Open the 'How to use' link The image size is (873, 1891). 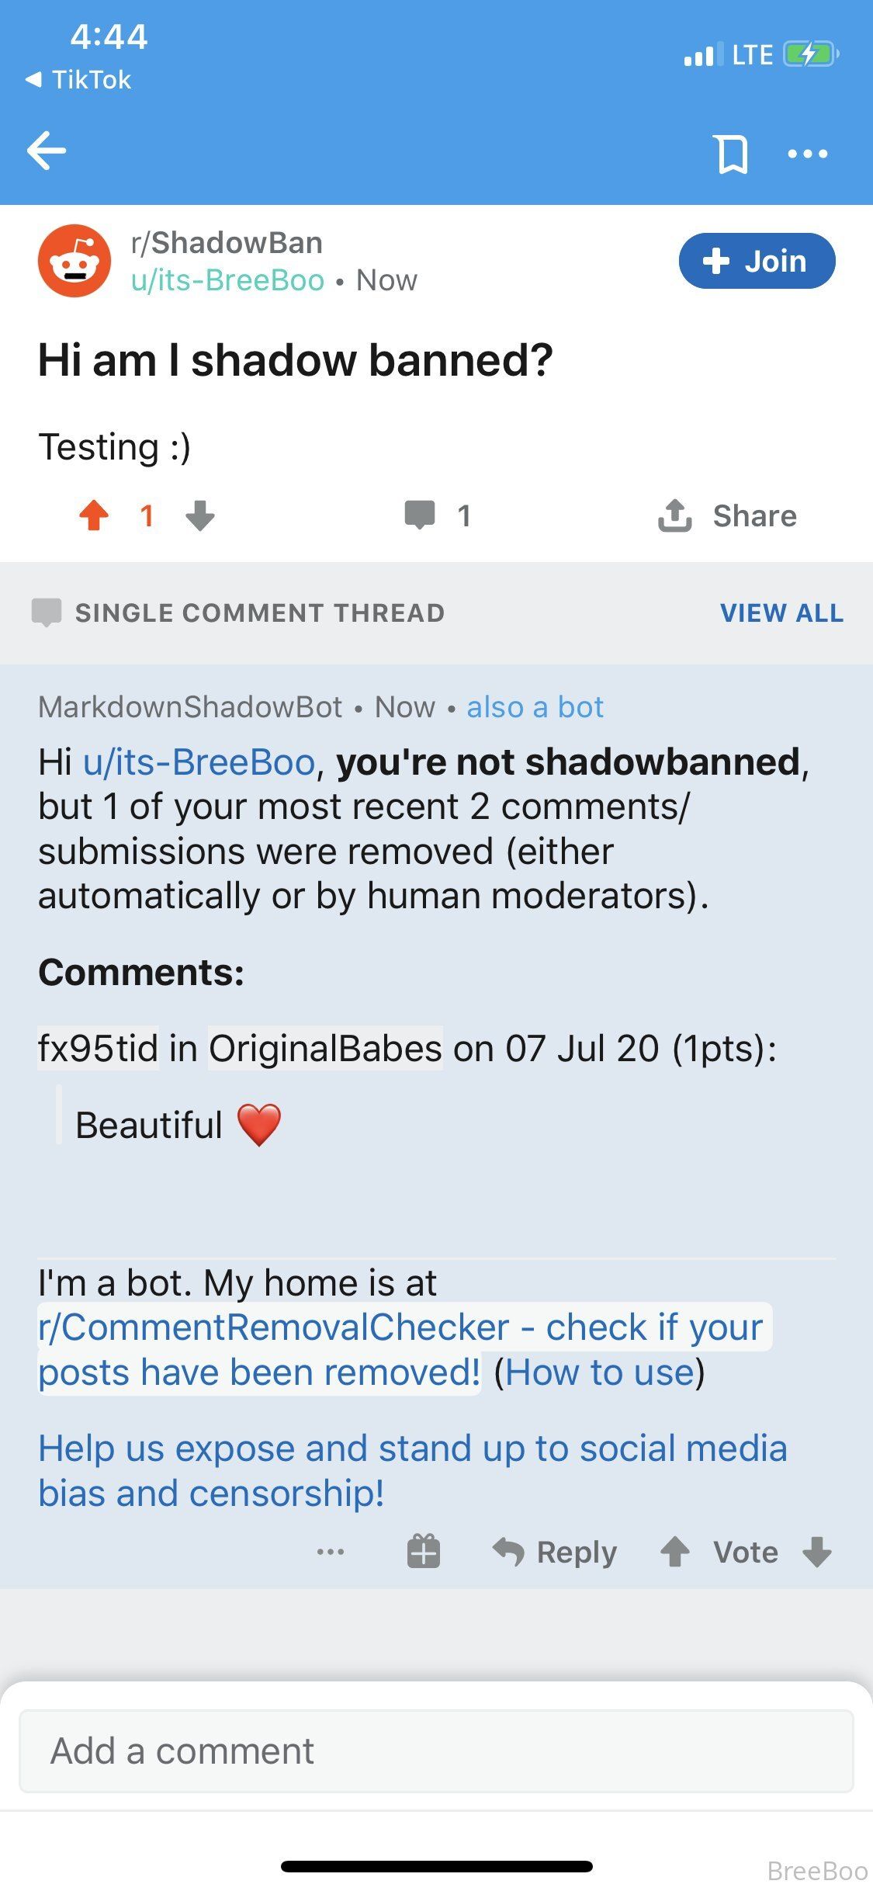[x=600, y=1372]
